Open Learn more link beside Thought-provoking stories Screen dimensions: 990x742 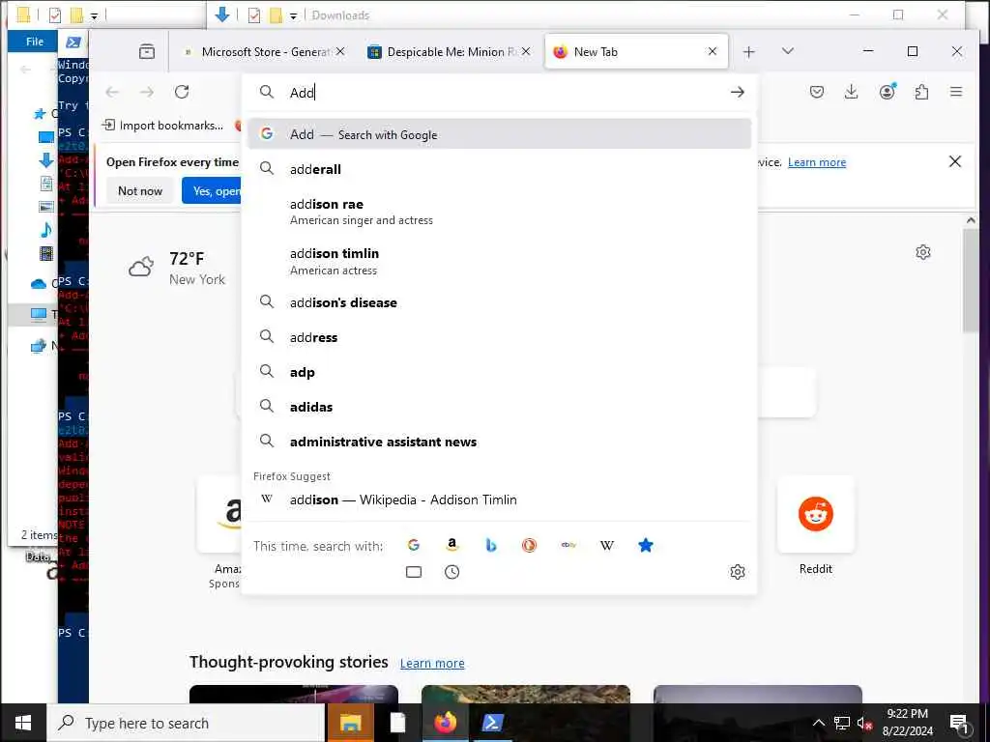pyautogui.click(x=432, y=663)
